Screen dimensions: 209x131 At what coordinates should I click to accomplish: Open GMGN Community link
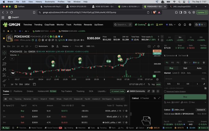136,91
